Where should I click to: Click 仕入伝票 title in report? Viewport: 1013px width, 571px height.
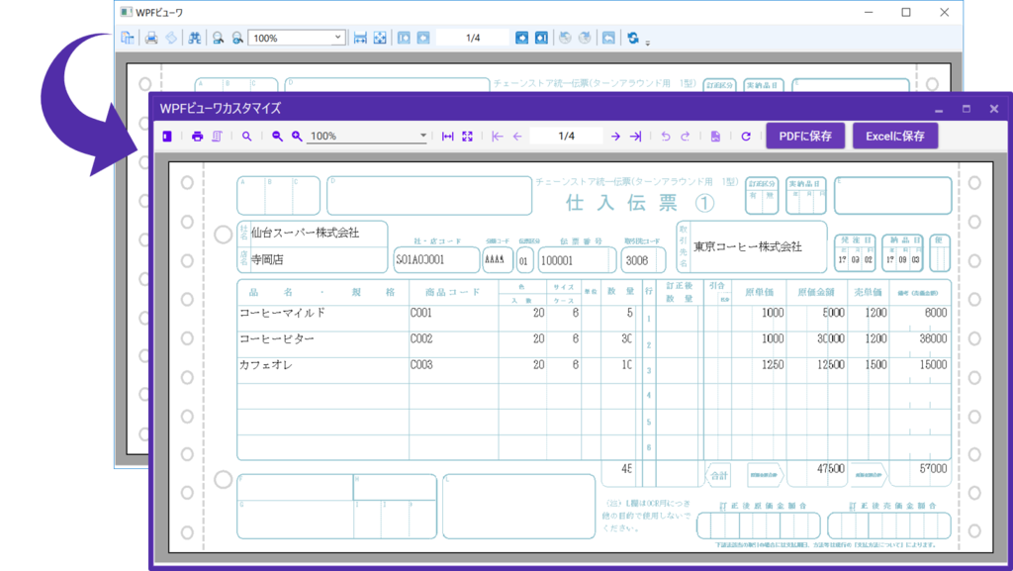(x=621, y=203)
